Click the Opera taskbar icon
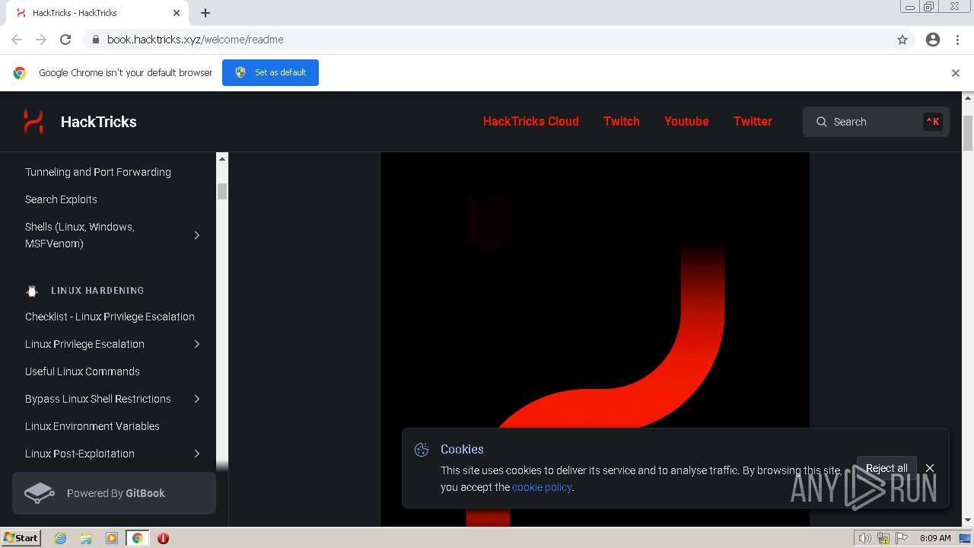974x548 pixels. click(x=163, y=538)
